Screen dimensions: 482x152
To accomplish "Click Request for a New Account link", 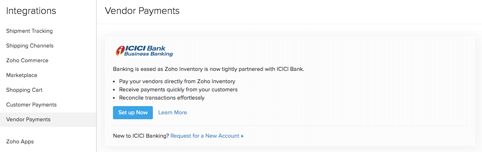I will (205, 136).
